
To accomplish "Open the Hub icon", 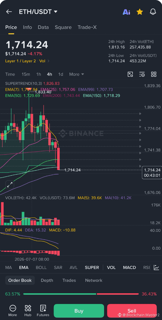I will click(28, 311).
